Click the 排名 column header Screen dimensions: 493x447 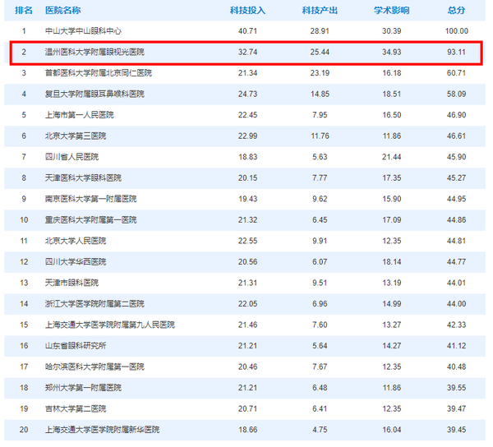pos(24,11)
